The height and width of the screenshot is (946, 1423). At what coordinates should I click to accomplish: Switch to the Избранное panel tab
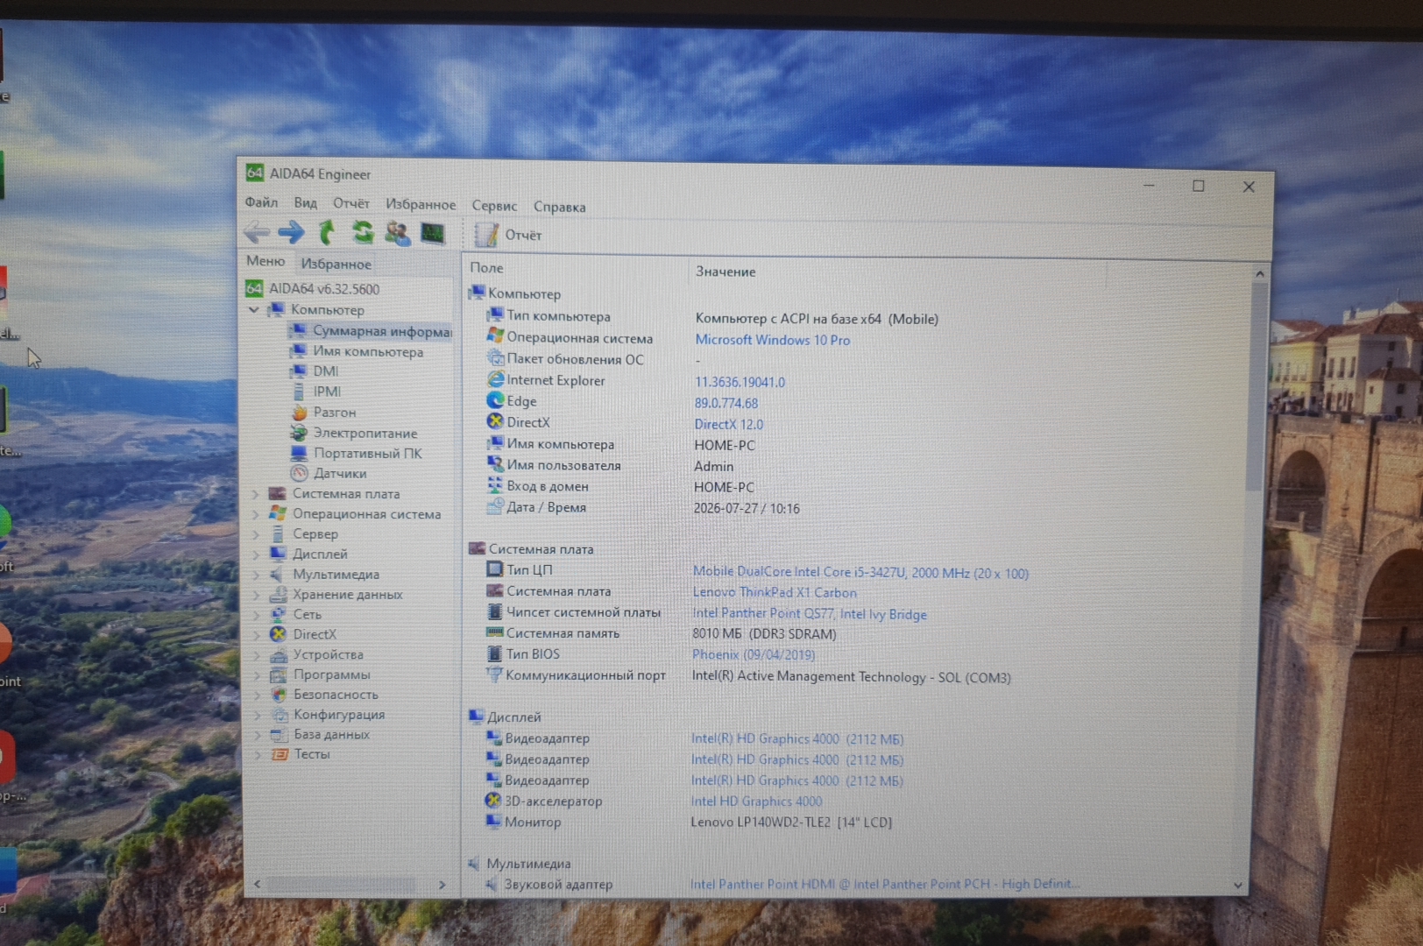pos(336,264)
